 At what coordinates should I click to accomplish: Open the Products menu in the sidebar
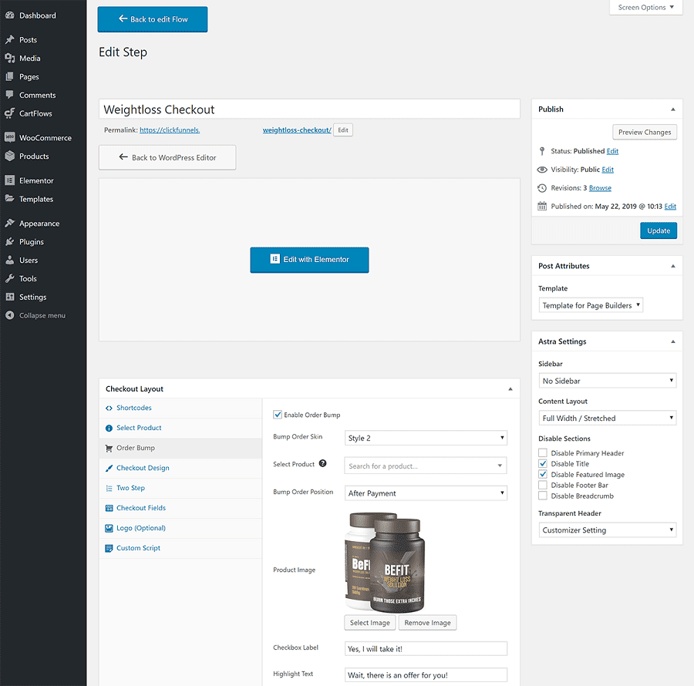tap(33, 156)
